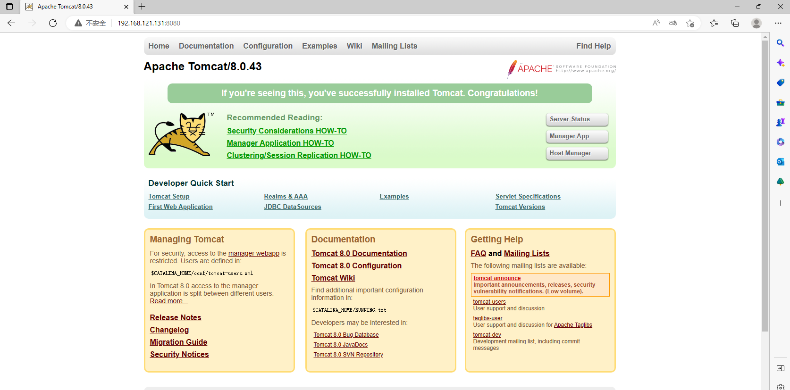This screenshot has width=790, height=390.
Task: Open the sidebar Tools briefcase icon
Action: tap(781, 102)
